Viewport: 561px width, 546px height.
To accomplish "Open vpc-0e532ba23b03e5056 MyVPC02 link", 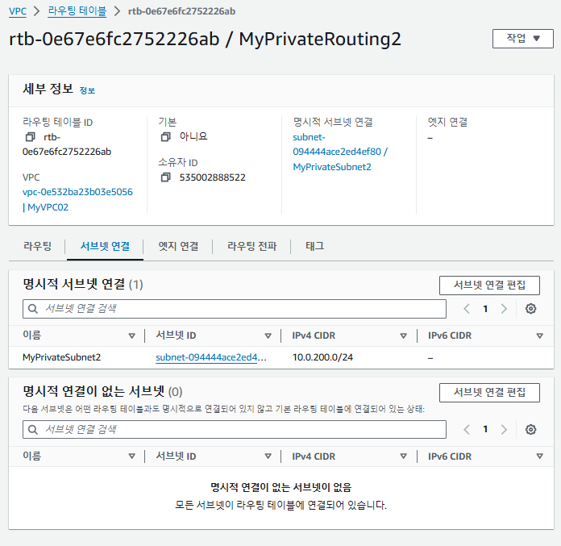I will click(77, 199).
